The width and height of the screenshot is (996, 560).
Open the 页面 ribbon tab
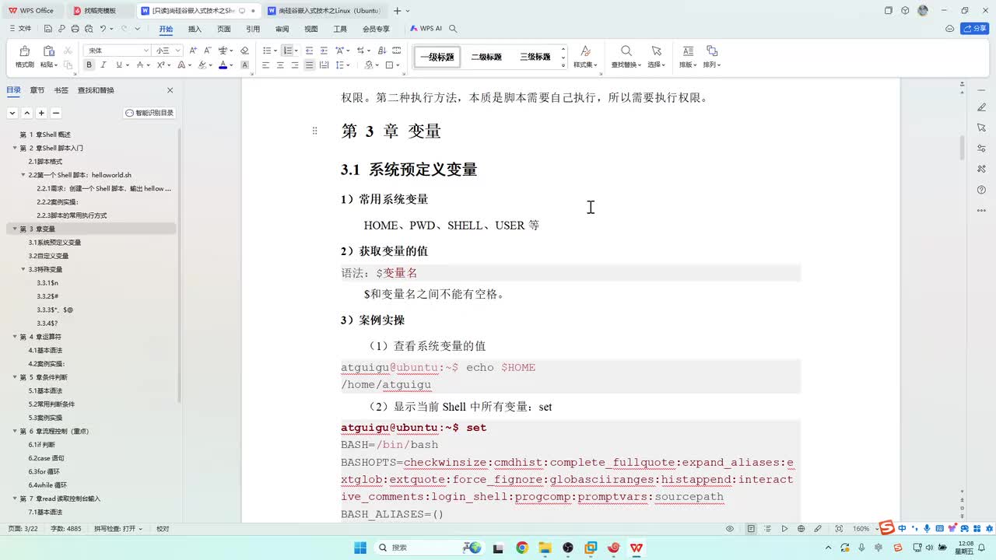224,29
